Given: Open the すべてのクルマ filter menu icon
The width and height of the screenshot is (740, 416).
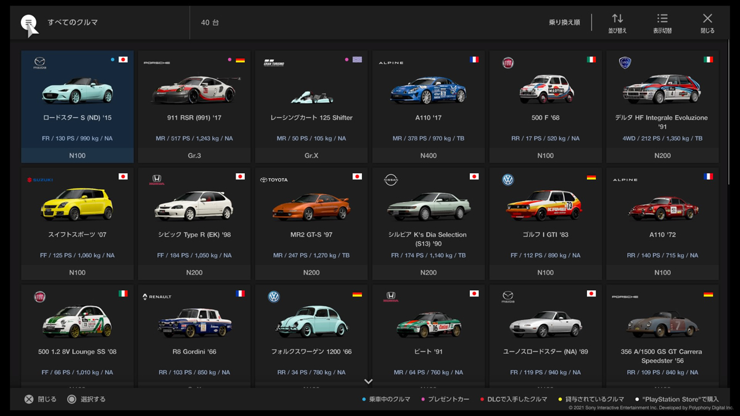Looking at the screenshot, I should pyautogui.click(x=28, y=23).
